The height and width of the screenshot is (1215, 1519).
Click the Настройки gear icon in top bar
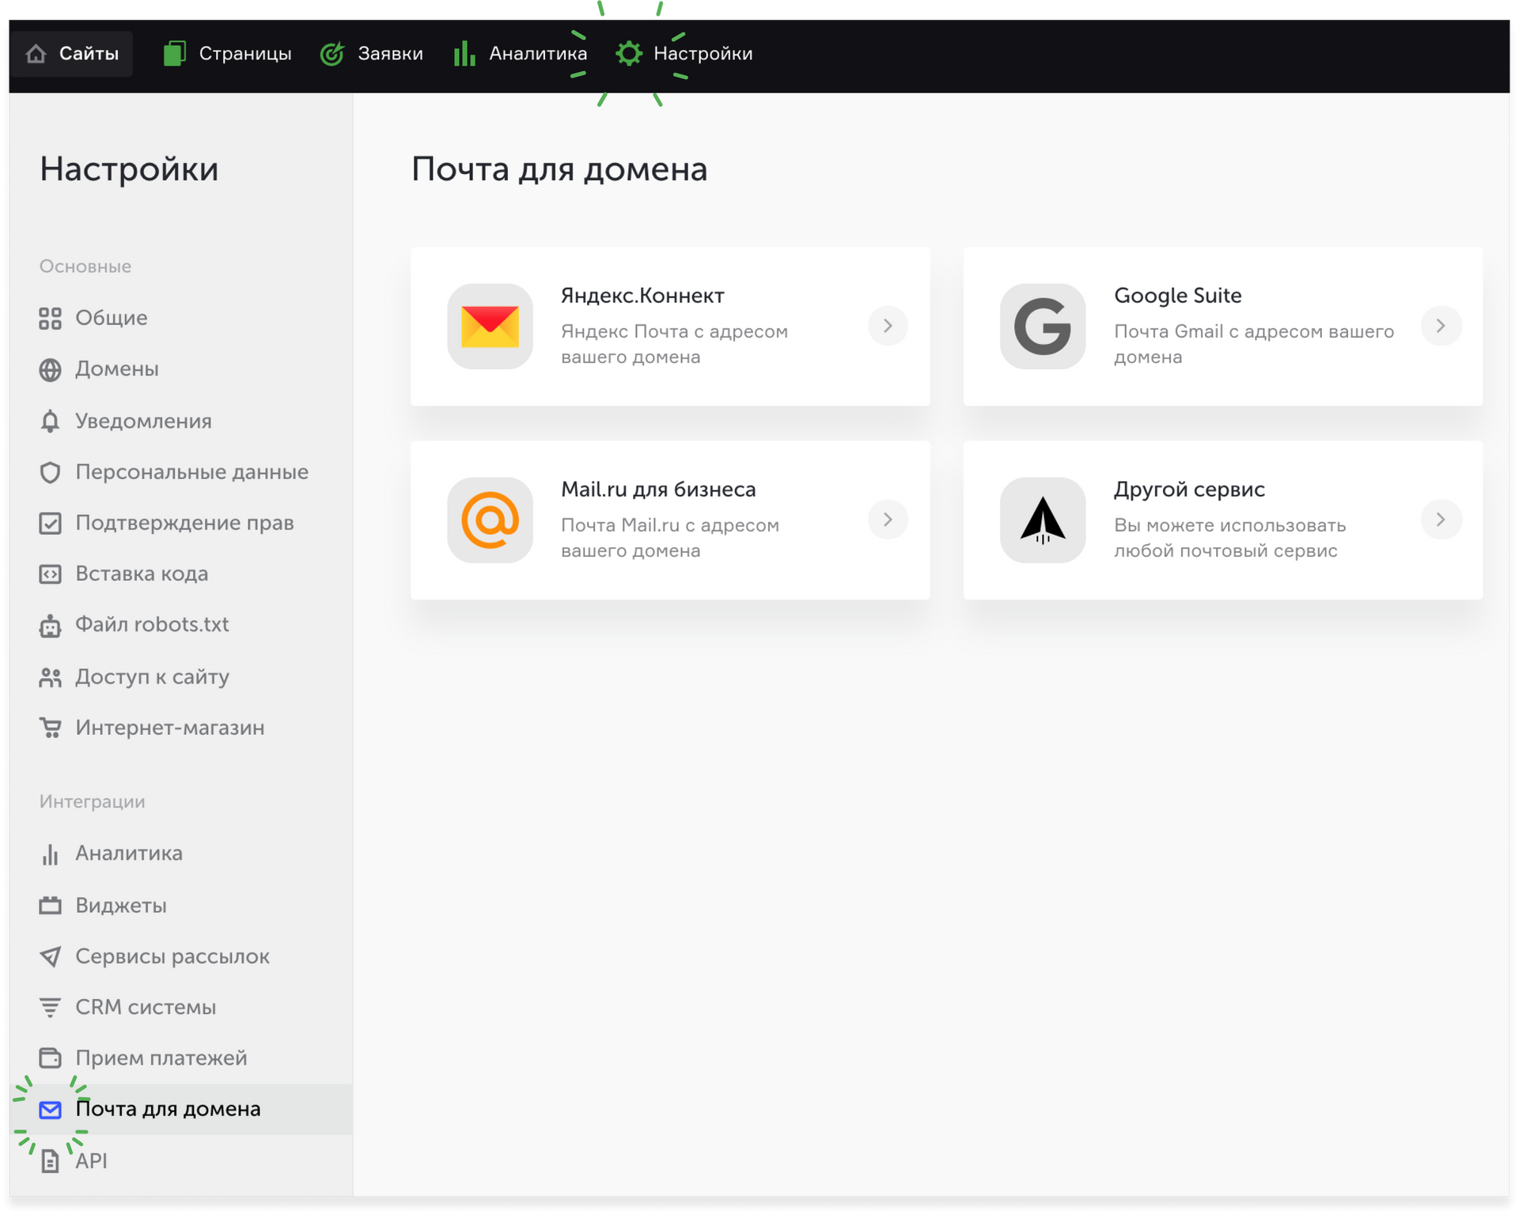click(x=629, y=54)
